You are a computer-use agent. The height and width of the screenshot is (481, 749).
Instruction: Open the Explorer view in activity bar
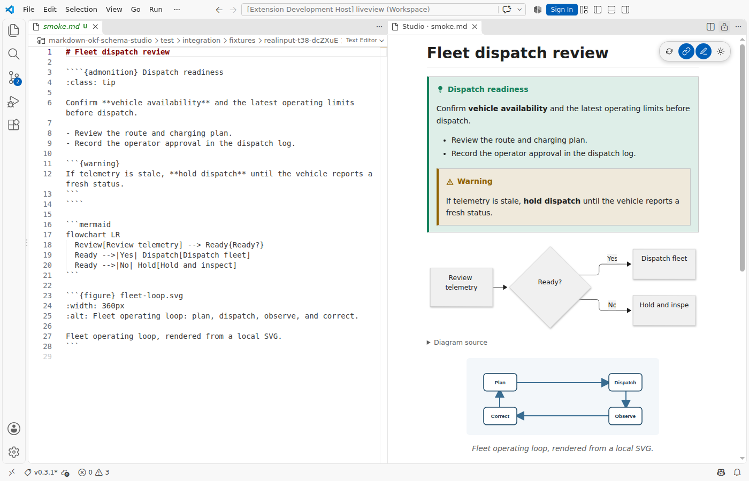click(14, 30)
